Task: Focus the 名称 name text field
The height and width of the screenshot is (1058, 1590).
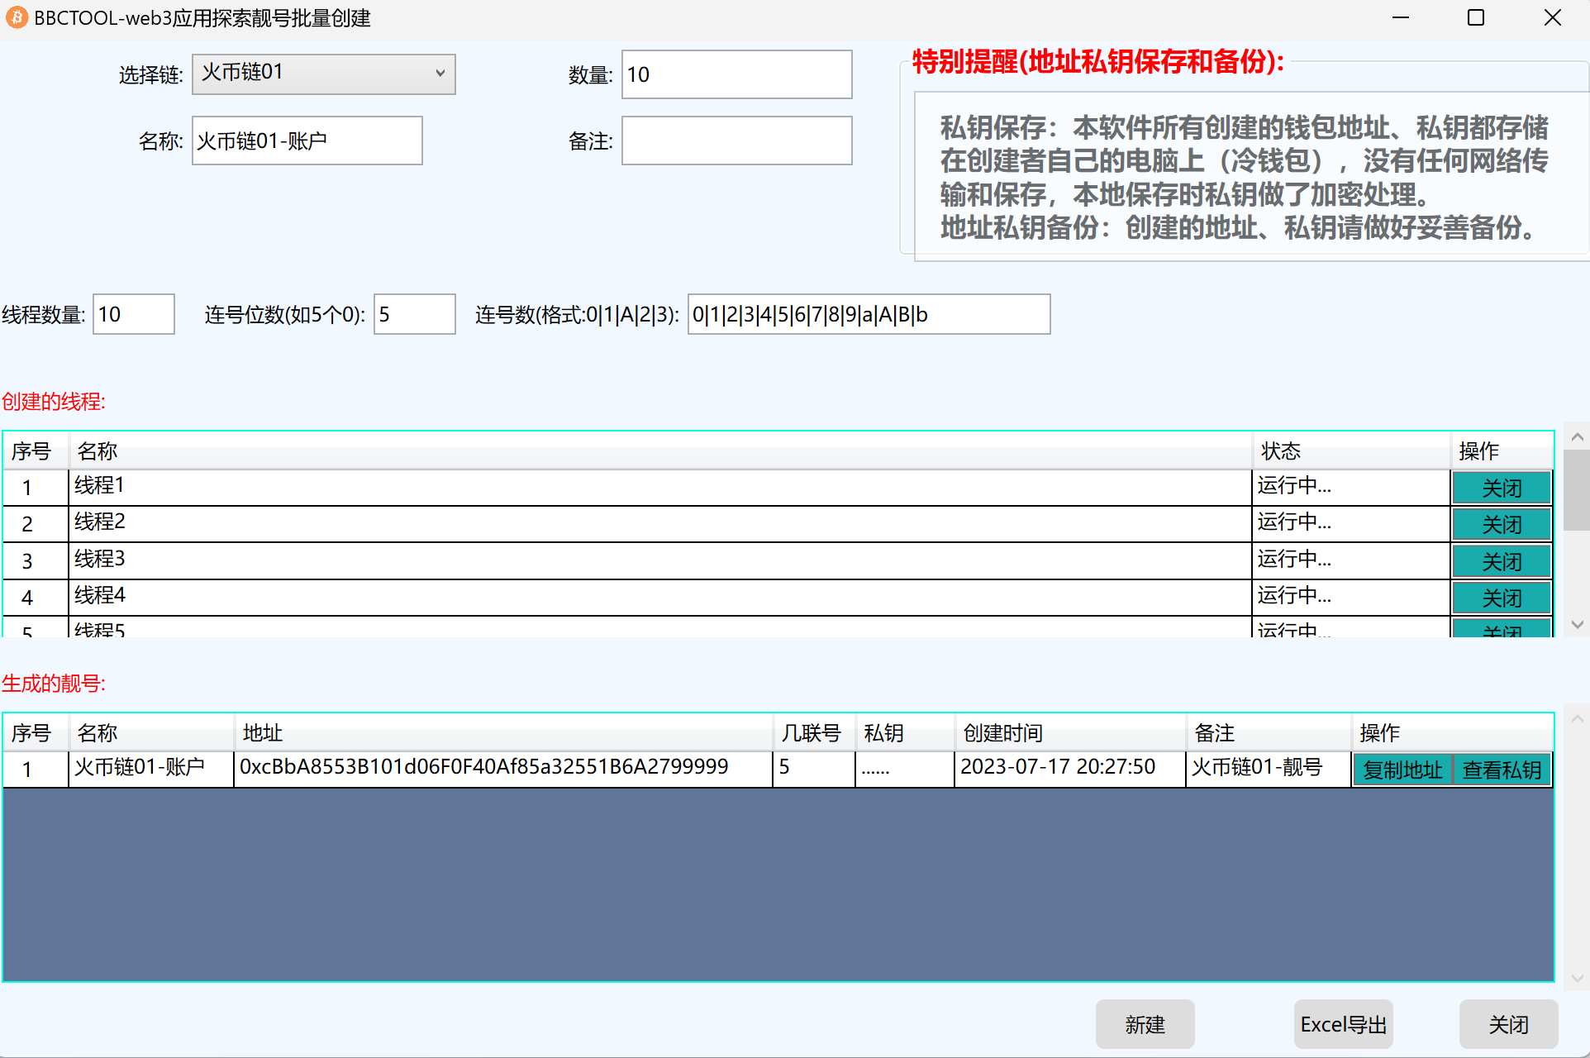Action: coord(307,141)
